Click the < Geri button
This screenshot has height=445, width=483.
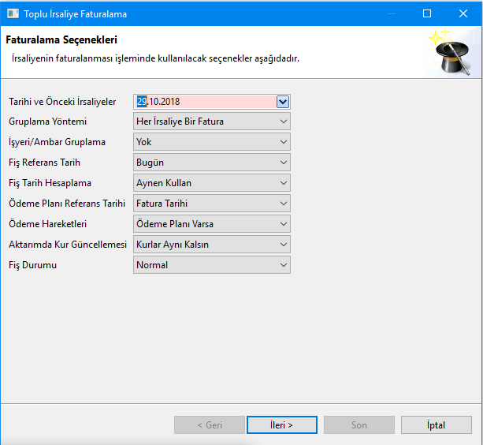coord(210,425)
